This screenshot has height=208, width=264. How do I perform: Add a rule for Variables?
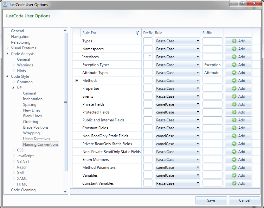238,175
